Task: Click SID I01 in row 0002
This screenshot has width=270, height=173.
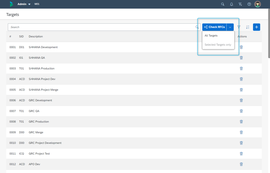Action: pos(21,58)
